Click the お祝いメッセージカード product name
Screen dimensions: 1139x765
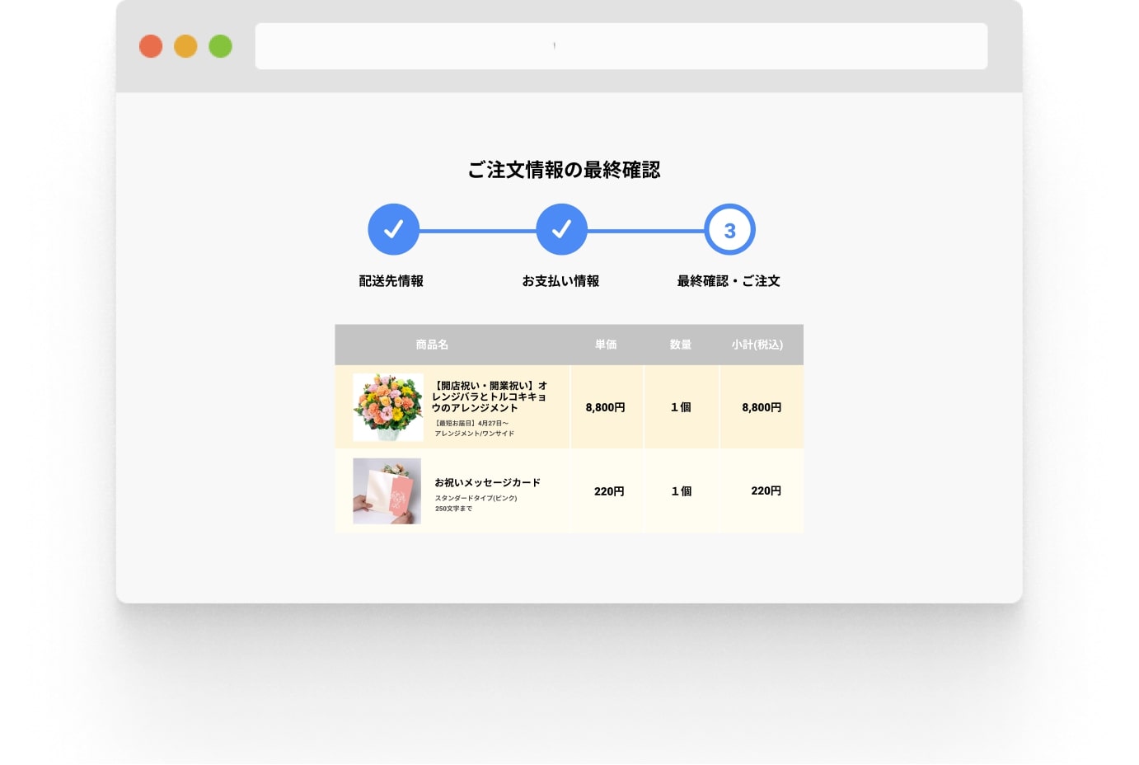(x=487, y=483)
